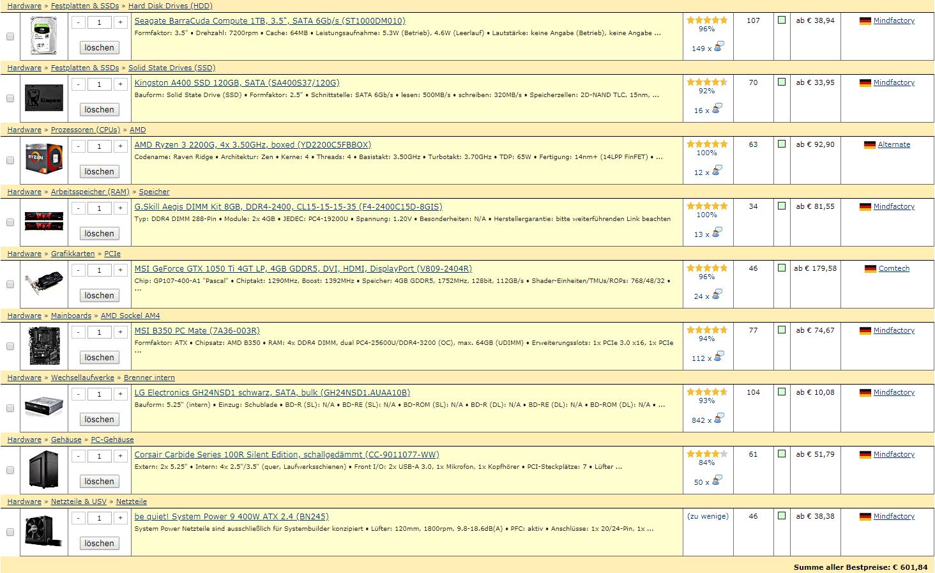Open Seagate BarraCuda hard drive thumbnail
The height and width of the screenshot is (573, 935).
tap(44, 36)
